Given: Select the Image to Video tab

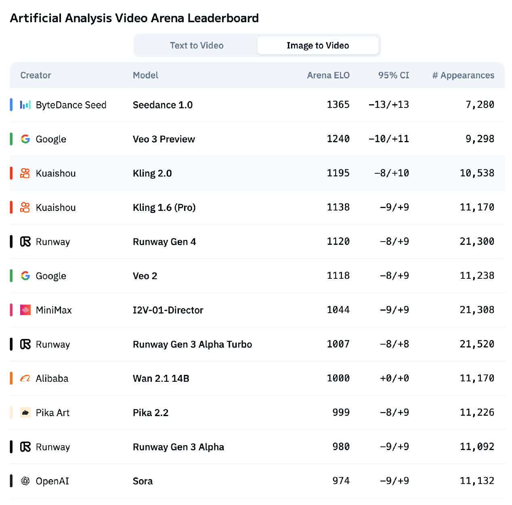Looking at the screenshot, I should pos(318,45).
